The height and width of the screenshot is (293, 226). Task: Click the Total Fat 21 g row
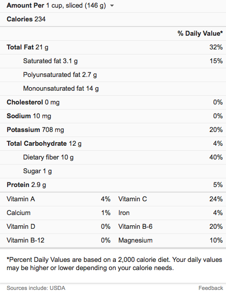pyautogui.click(x=113, y=47)
